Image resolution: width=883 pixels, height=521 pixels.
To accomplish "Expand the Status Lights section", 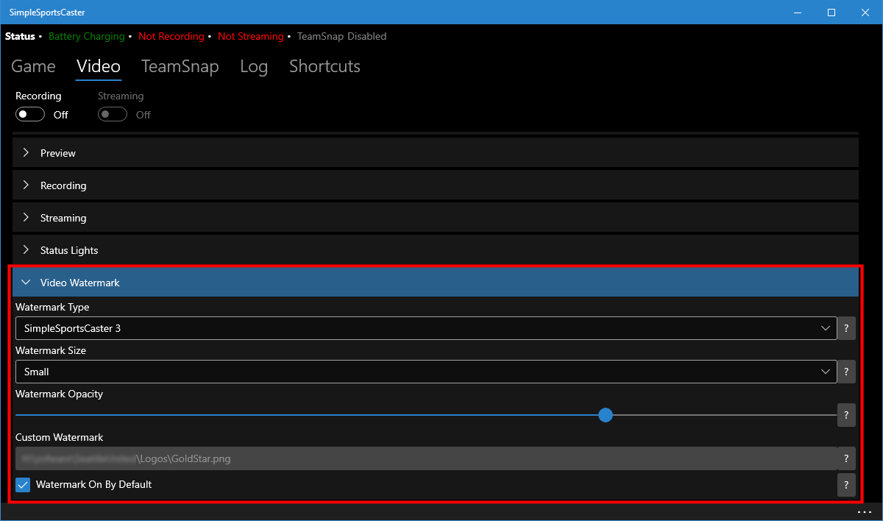I will pos(436,250).
